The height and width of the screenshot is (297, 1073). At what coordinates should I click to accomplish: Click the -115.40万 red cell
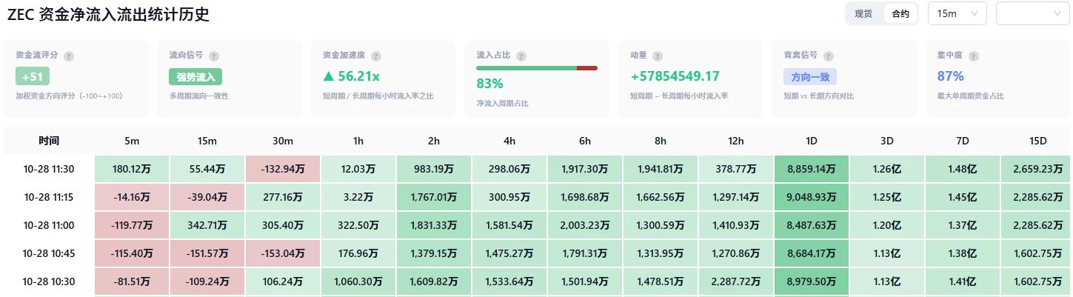132,253
